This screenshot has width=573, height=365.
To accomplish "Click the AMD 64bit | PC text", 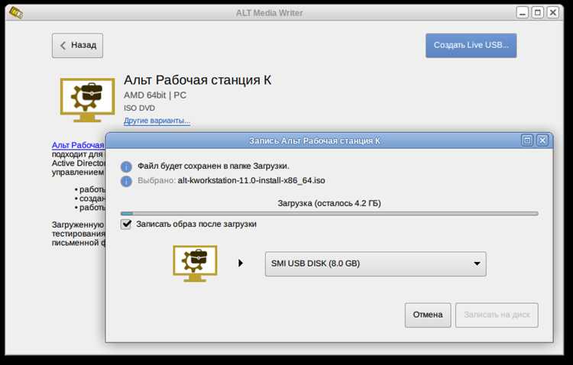I will (x=155, y=95).
